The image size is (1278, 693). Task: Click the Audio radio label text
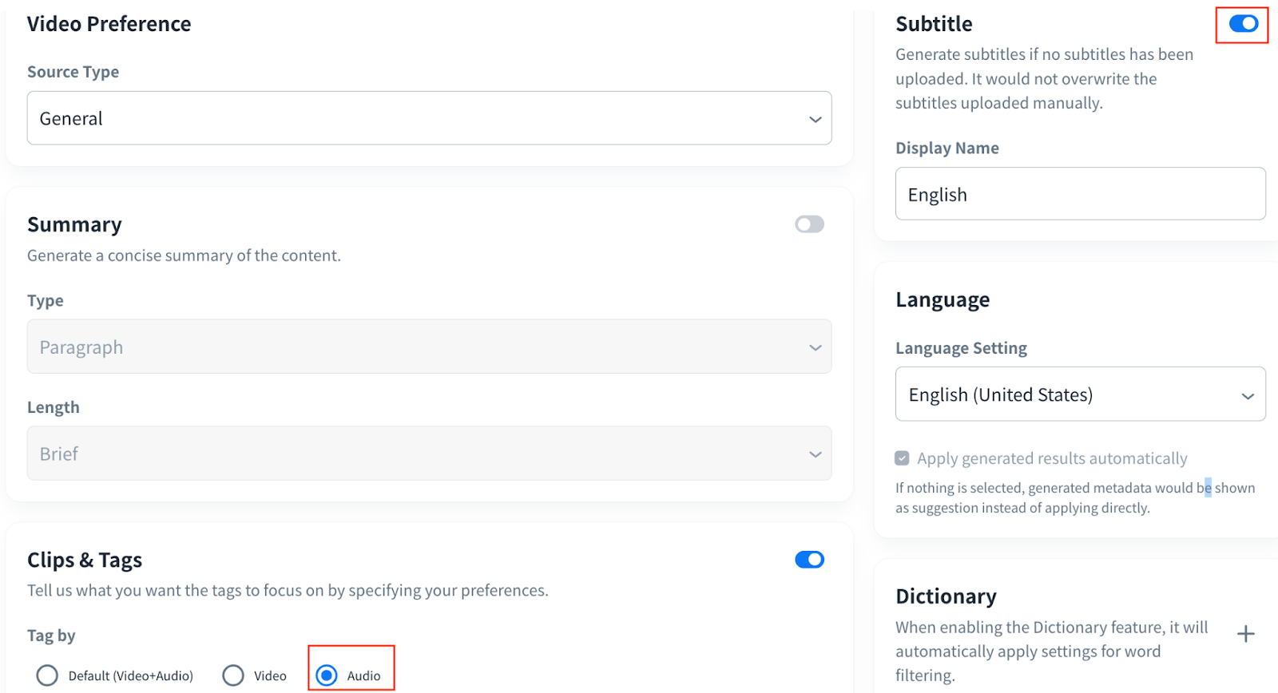(x=363, y=675)
